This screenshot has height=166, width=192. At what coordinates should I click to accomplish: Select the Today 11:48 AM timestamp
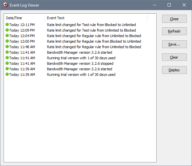(22, 47)
